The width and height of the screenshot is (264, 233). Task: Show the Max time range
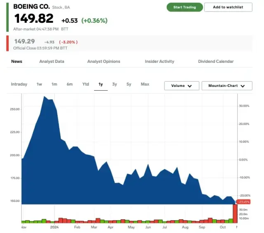145,84
